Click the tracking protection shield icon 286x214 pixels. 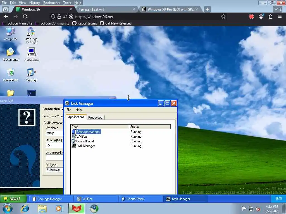point(53,16)
